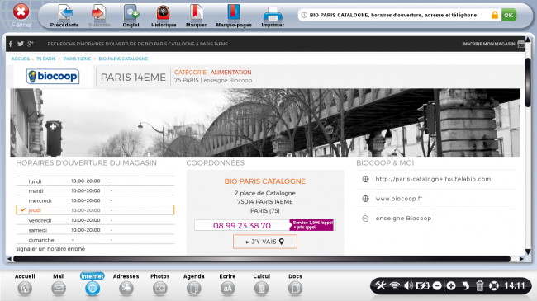Open the Marque-pages bookmarks list

click(x=234, y=16)
